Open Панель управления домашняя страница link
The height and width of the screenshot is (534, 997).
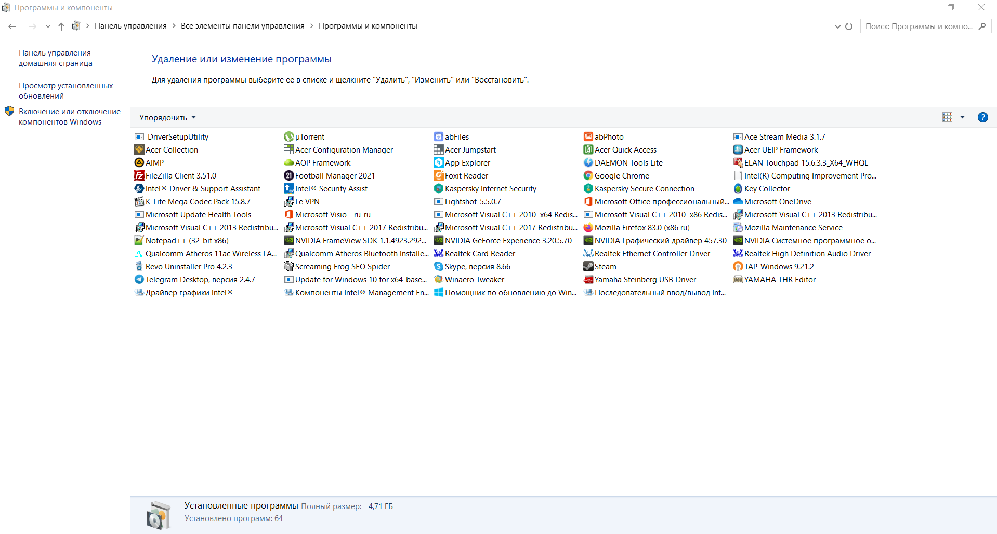point(60,58)
